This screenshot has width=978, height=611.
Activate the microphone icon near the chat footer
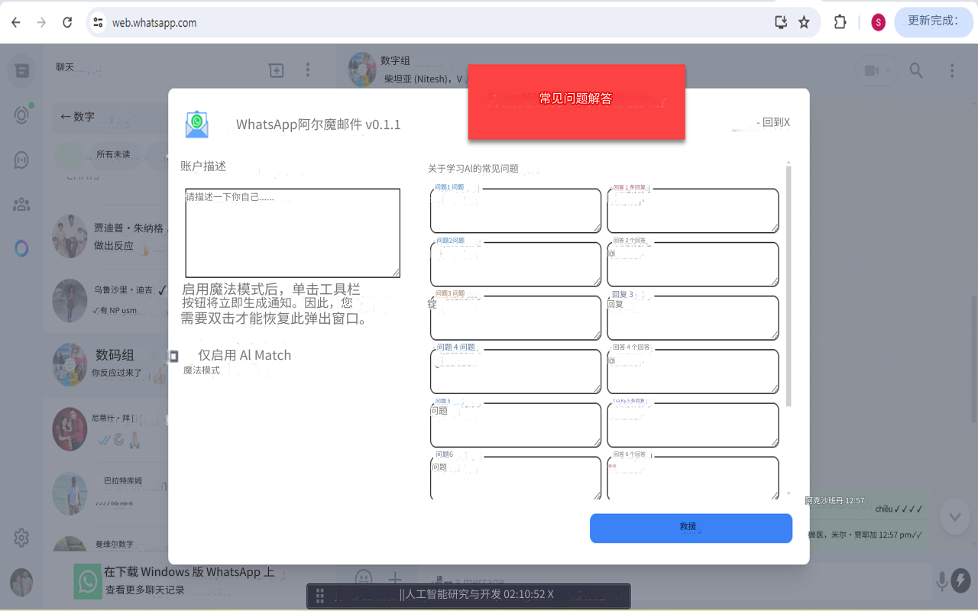click(x=942, y=580)
